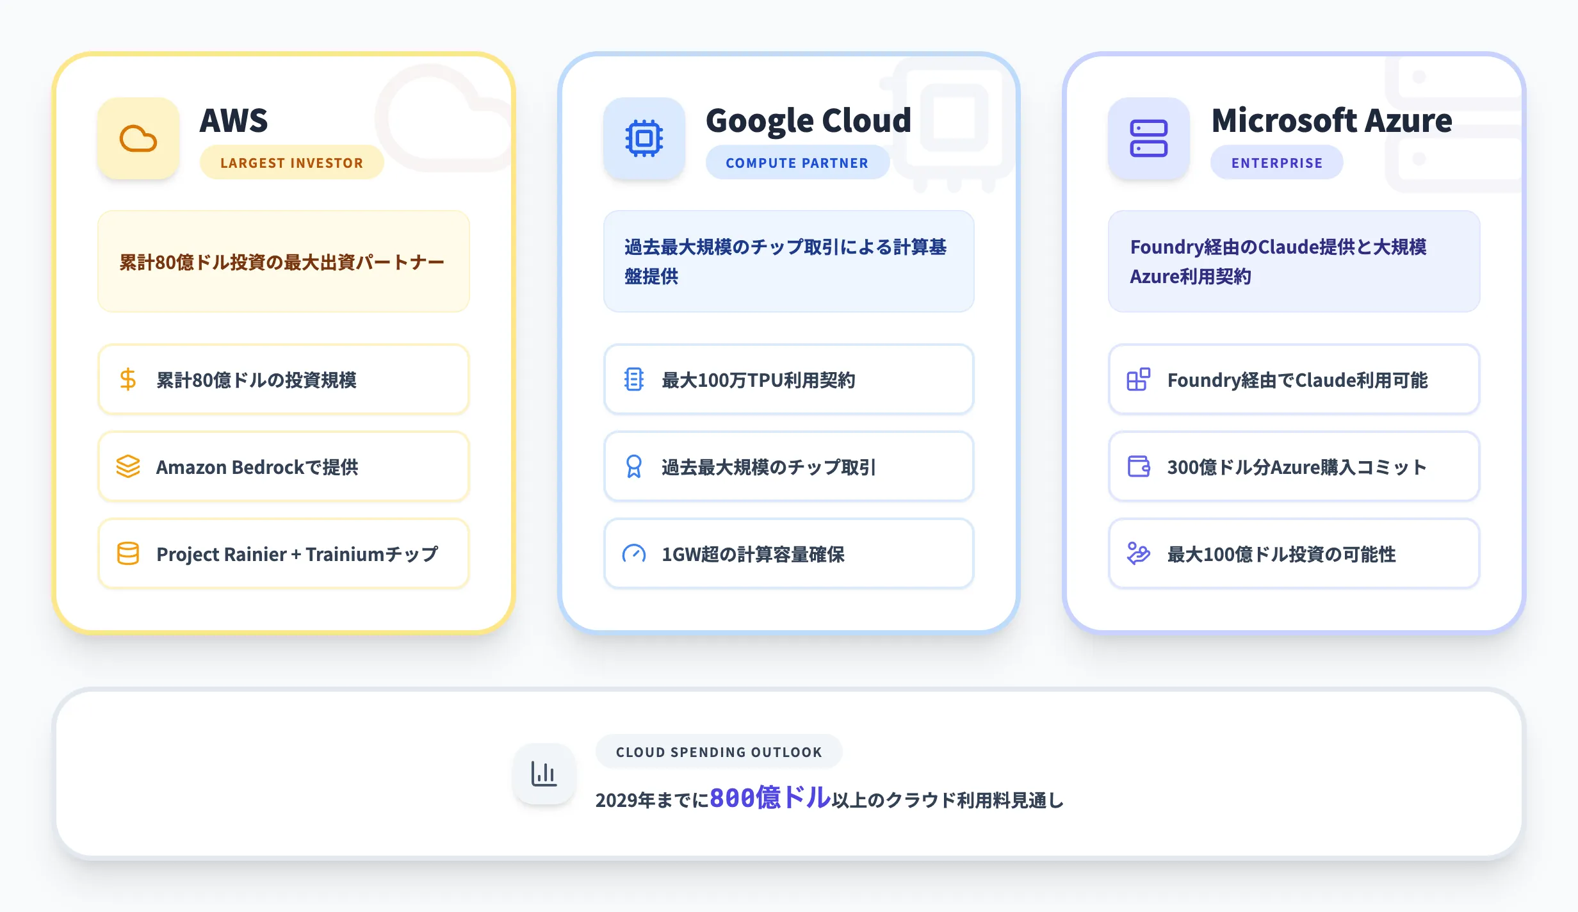Click the Foundry blocks icon
This screenshot has width=1578, height=912.
coord(1138,379)
